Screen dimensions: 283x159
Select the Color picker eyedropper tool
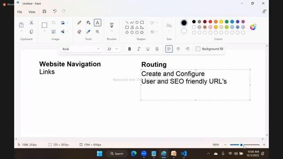click(88, 32)
